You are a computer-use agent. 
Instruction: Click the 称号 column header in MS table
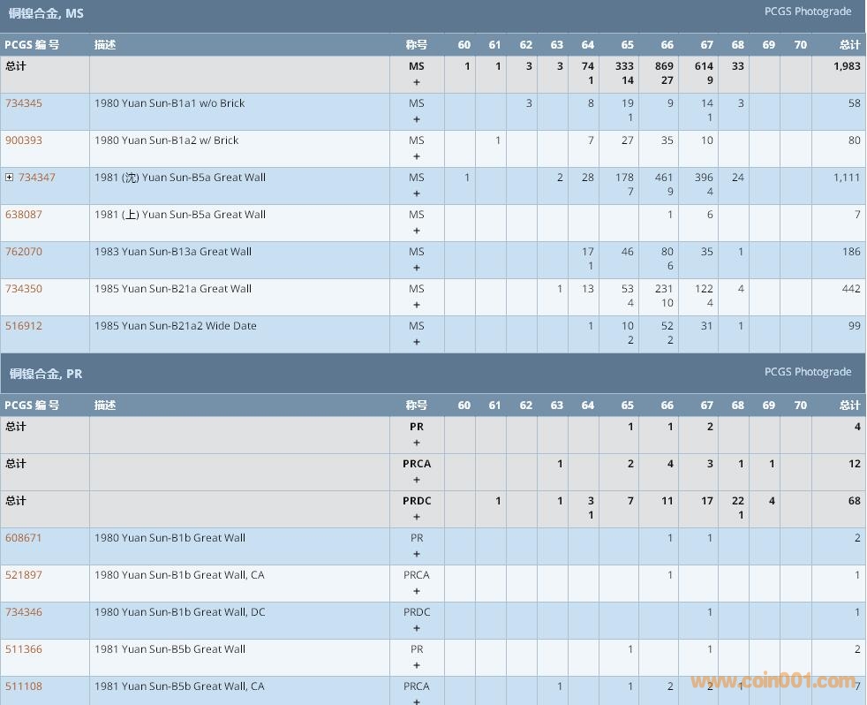[x=416, y=44]
